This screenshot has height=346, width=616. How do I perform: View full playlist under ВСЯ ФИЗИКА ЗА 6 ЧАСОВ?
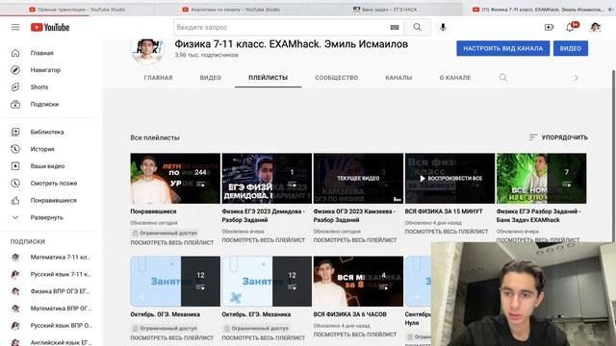pos(355,334)
